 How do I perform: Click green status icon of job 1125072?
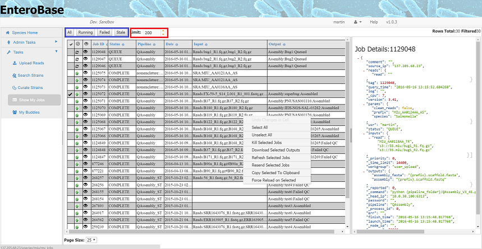(77, 94)
